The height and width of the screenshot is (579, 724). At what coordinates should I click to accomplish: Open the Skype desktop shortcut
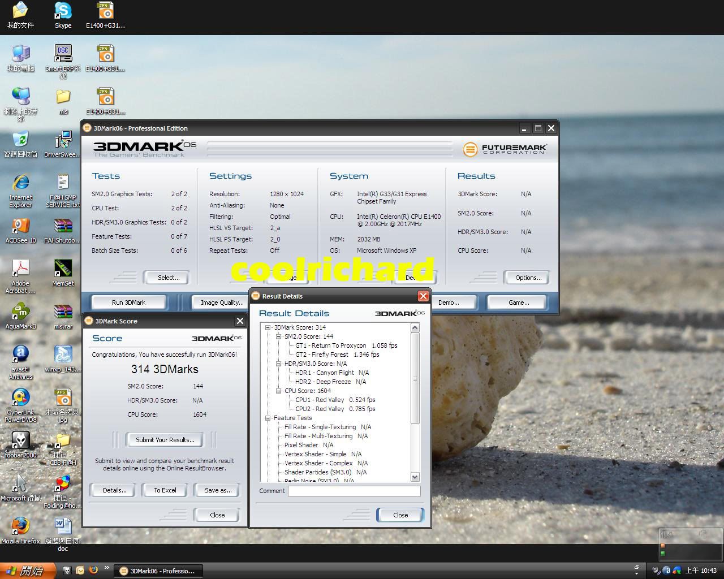click(63, 15)
